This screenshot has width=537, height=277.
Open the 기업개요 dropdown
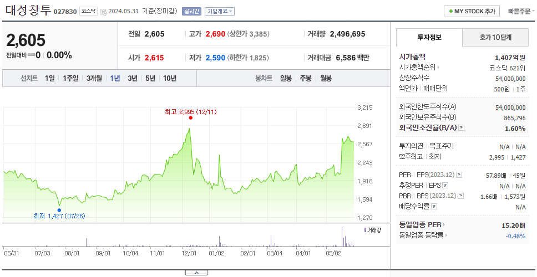coord(220,11)
